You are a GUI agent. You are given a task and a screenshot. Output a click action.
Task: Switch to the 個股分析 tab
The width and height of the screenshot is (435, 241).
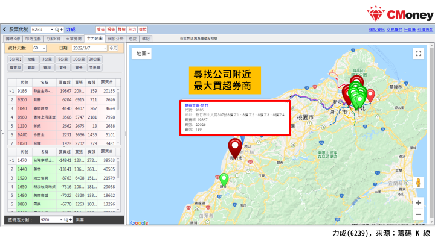(115, 39)
